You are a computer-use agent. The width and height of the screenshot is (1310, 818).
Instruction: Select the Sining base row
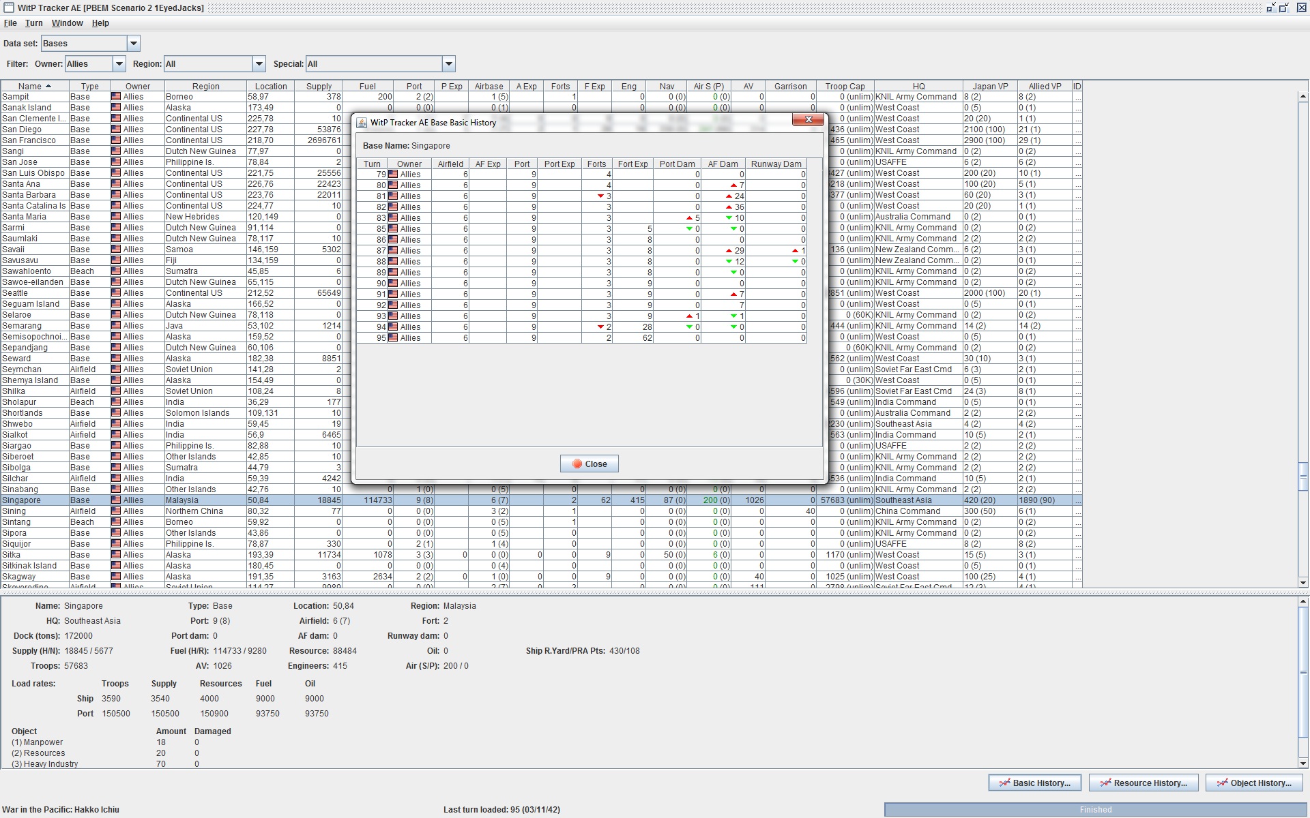coord(541,511)
